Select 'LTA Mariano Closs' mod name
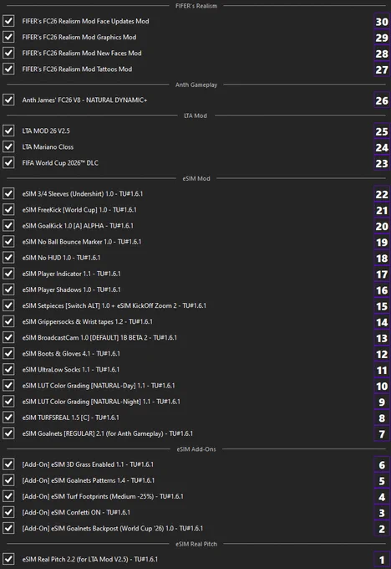This screenshot has width=391, height=569. [48, 146]
